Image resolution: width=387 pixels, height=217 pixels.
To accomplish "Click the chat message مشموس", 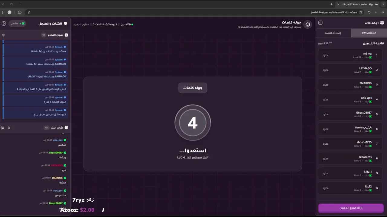I will (61, 195).
